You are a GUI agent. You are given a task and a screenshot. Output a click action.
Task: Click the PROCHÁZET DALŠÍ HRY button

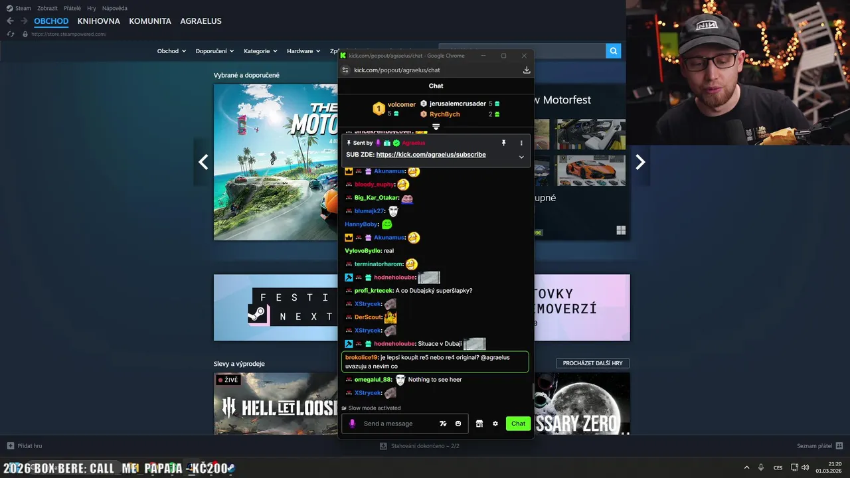tap(592, 363)
